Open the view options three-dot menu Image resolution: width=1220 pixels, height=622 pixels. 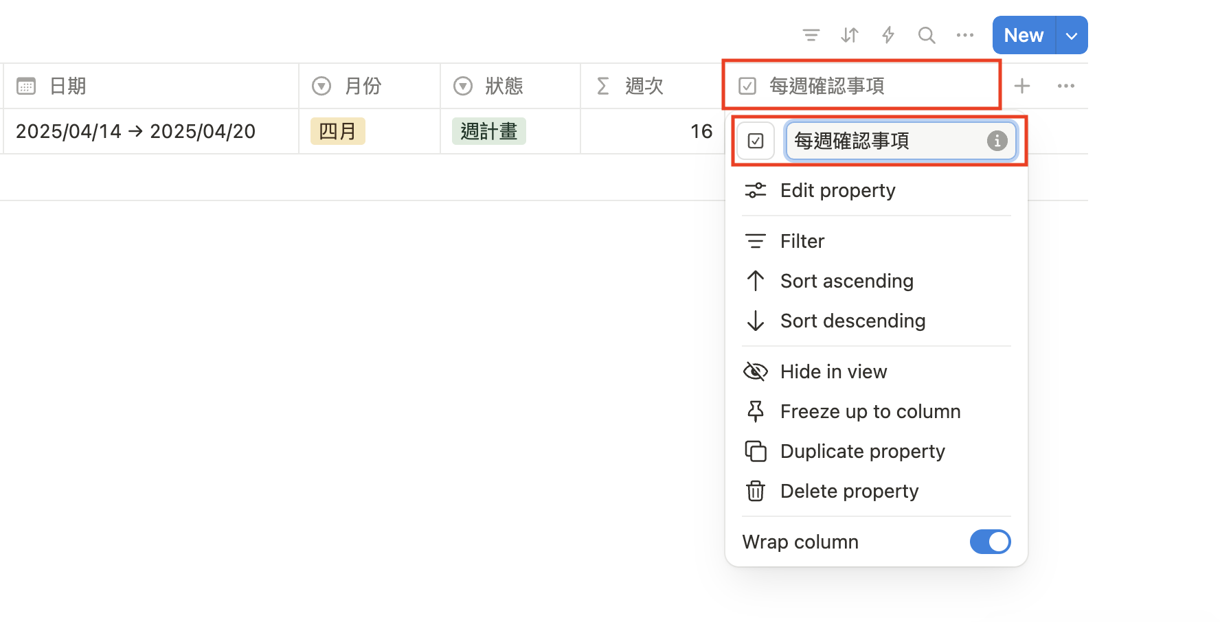[965, 35]
